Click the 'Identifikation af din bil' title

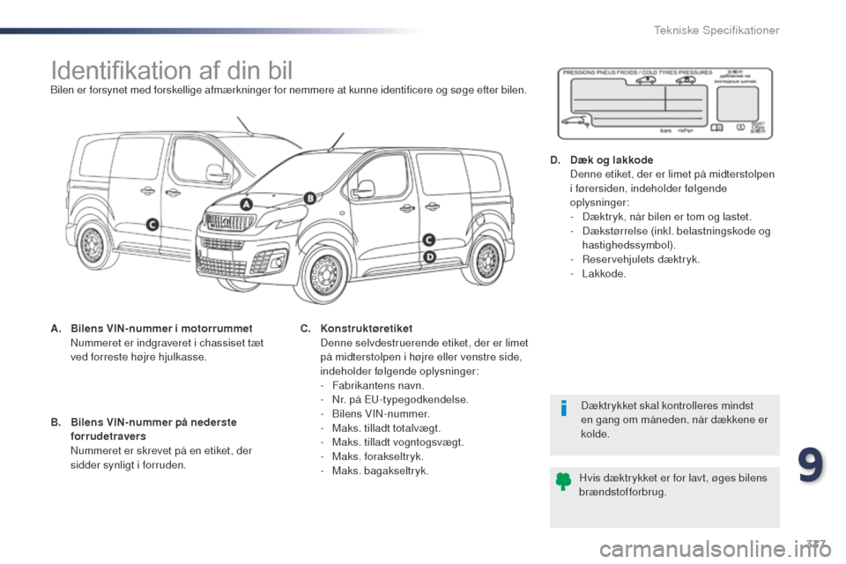[x=172, y=70]
